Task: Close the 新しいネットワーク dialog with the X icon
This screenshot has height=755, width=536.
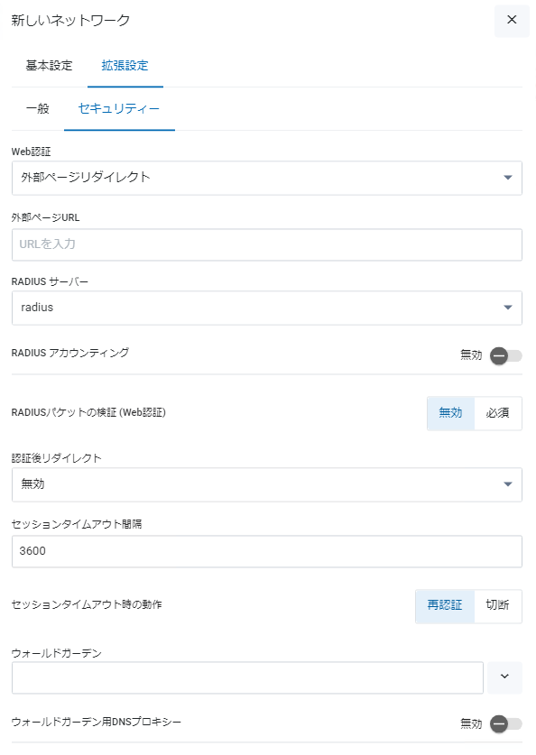Action: point(512,20)
